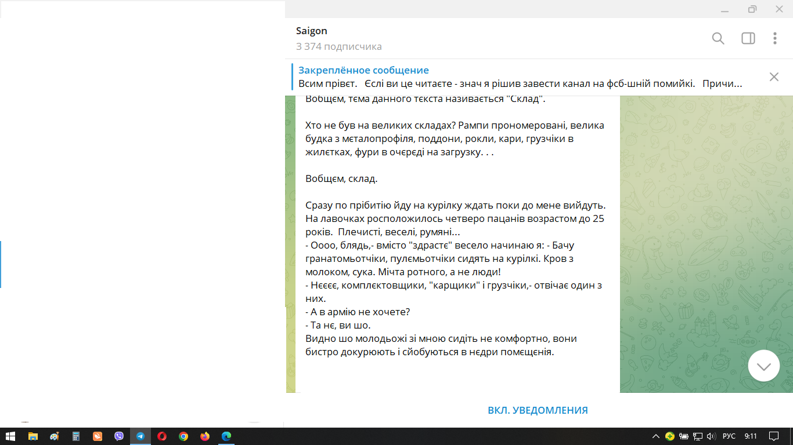
Task: Open the clock showing 9:11
Action: pos(751,436)
